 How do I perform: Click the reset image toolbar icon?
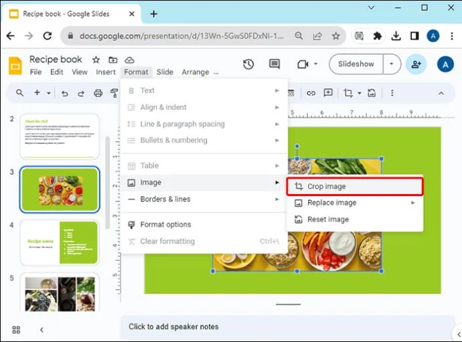pyautogui.click(x=372, y=93)
